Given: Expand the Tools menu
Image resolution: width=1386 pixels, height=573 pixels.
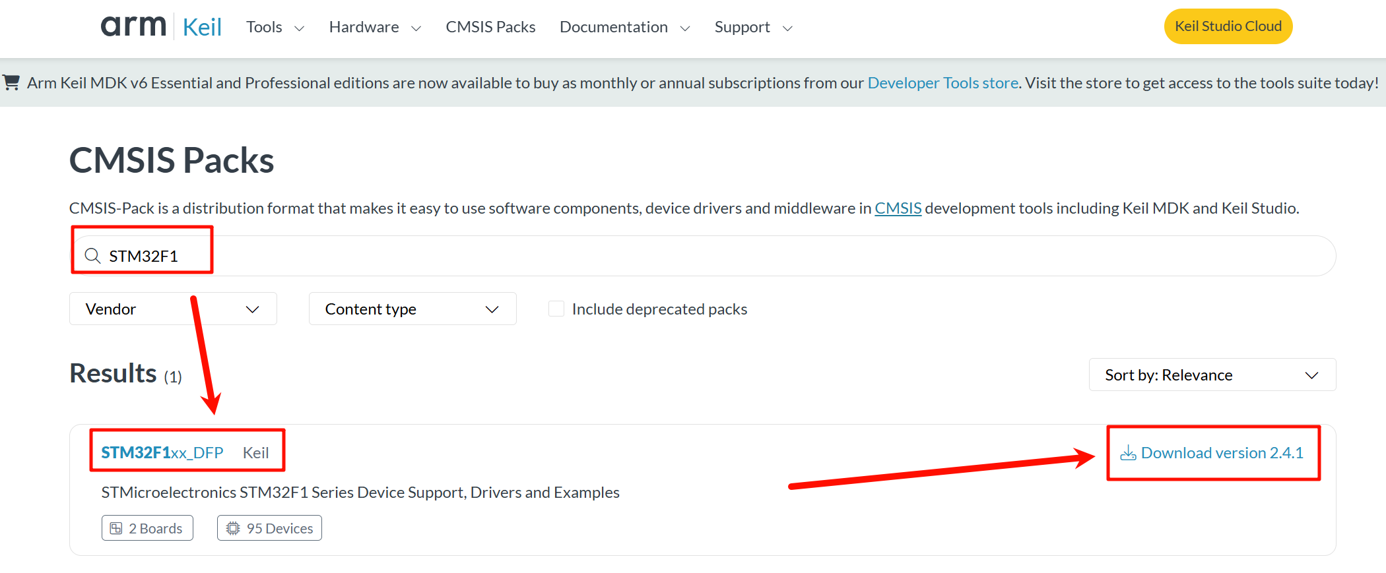Looking at the screenshot, I should (275, 27).
